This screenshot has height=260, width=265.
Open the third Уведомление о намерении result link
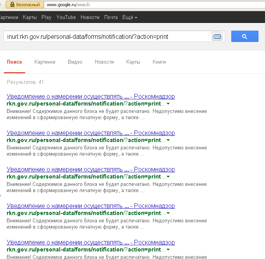(91, 169)
